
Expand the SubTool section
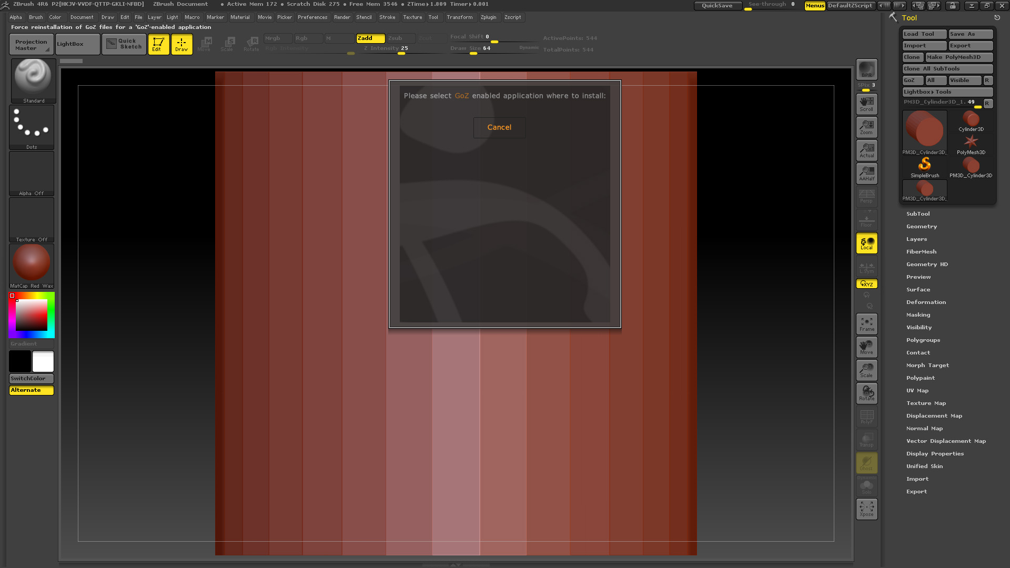pyautogui.click(x=918, y=214)
